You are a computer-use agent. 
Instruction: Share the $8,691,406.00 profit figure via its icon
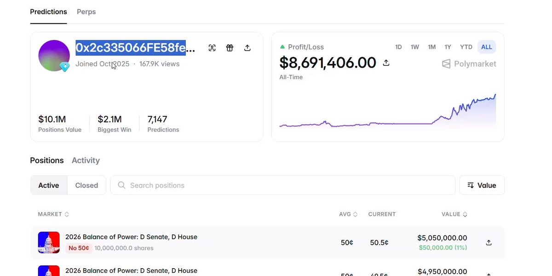click(x=386, y=63)
